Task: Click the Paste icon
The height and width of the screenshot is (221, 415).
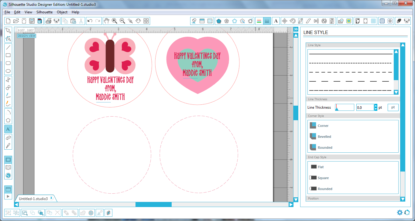Action: (x=73, y=21)
